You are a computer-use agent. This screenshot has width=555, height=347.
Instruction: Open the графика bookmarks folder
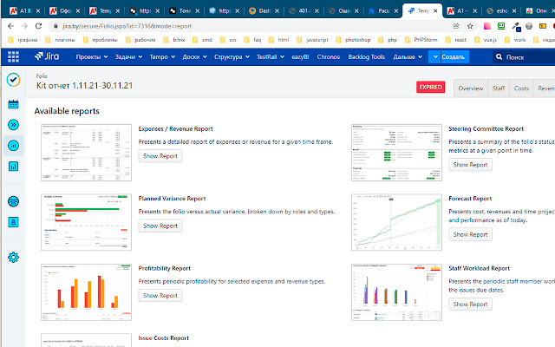(23, 40)
